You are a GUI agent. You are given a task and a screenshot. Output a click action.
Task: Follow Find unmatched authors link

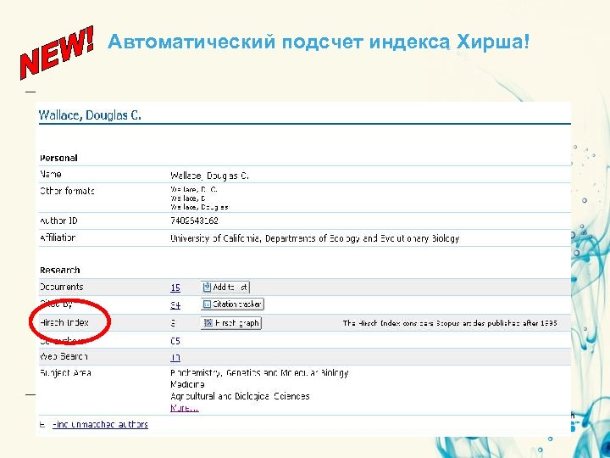tap(100, 425)
